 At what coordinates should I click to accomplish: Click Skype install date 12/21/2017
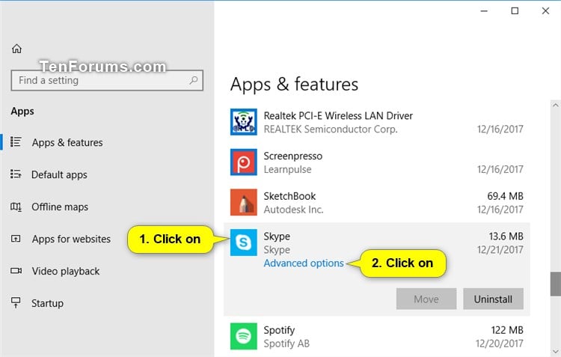(x=500, y=249)
